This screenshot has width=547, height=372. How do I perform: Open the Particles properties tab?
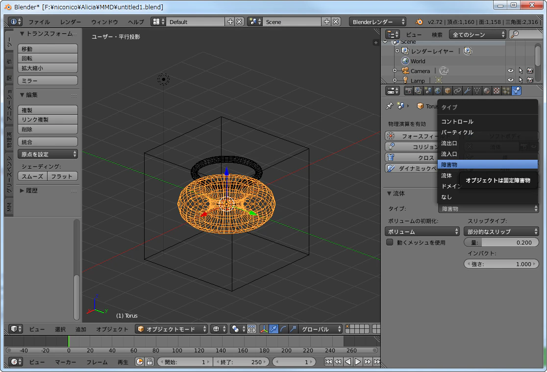click(x=506, y=91)
